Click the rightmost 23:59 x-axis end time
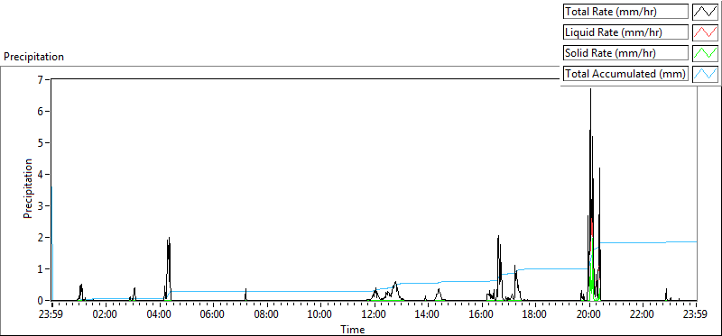This screenshot has height=336, width=722. (696, 315)
